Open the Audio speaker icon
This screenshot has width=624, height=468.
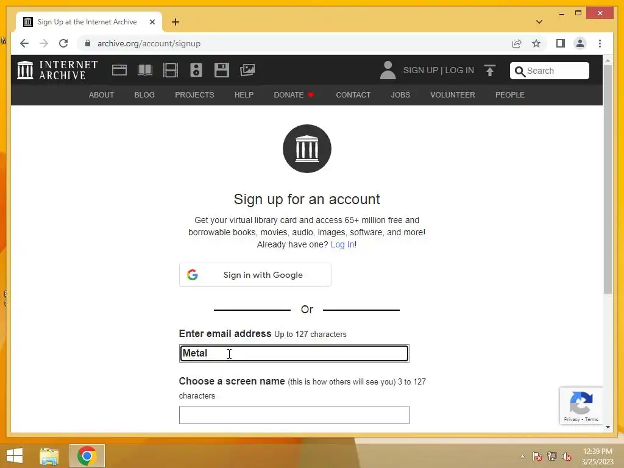click(196, 70)
